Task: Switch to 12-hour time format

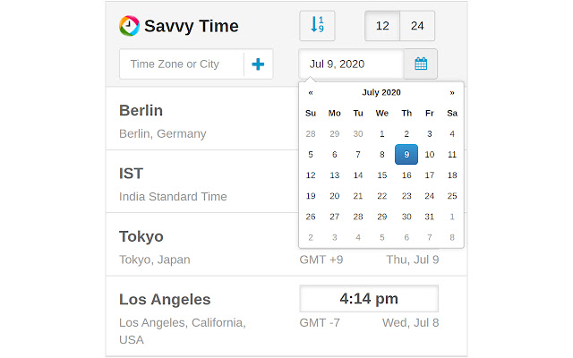Action: tap(382, 26)
